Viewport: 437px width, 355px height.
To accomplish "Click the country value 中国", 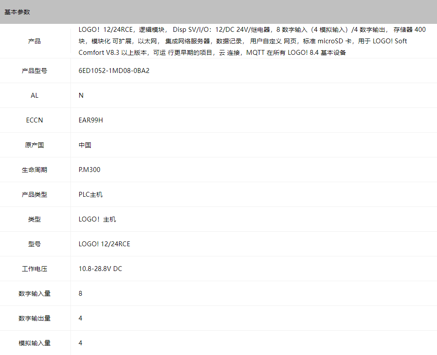I will click(x=85, y=145).
